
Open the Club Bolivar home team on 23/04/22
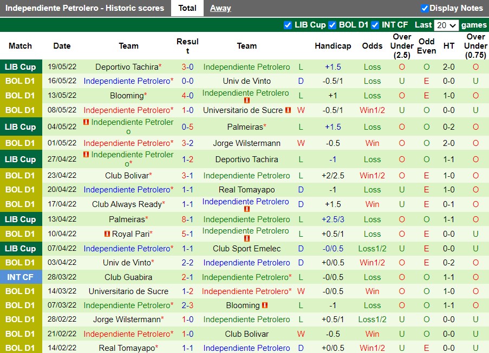pos(127,176)
